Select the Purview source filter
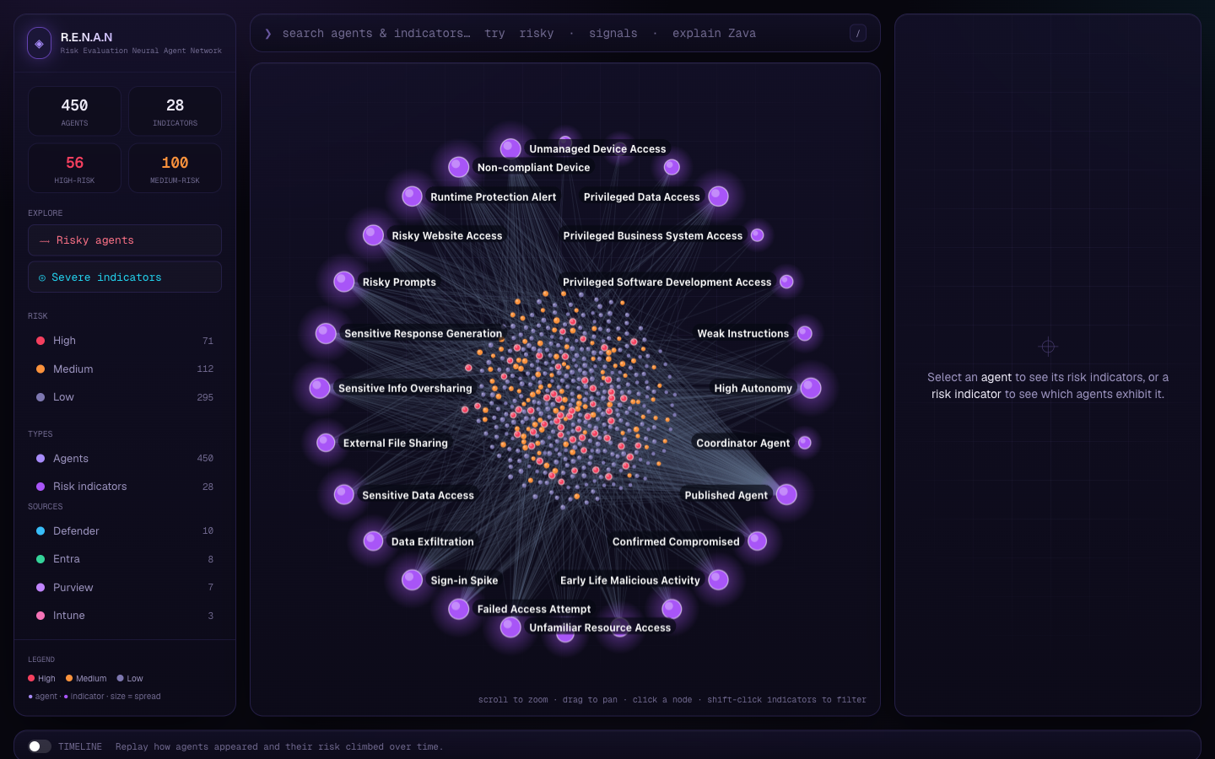This screenshot has width=1215, height=759. pyautogui.click(x=125, y=588)
